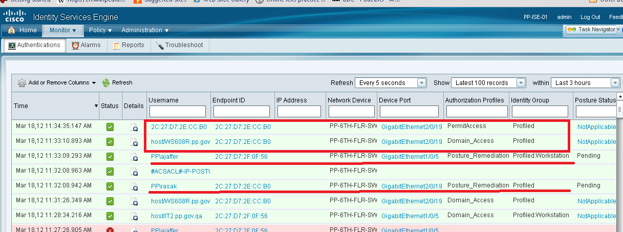Image resolution: width=623 pixels, height=232 pixels.
Task: Switch to the Alarms tab
Action: (x=86, y=45)
